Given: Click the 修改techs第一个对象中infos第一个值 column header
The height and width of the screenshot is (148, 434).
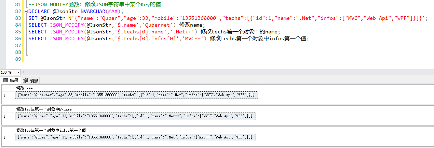Looking at the screenshot, I should pyautogui.click(x=135, y=130).
